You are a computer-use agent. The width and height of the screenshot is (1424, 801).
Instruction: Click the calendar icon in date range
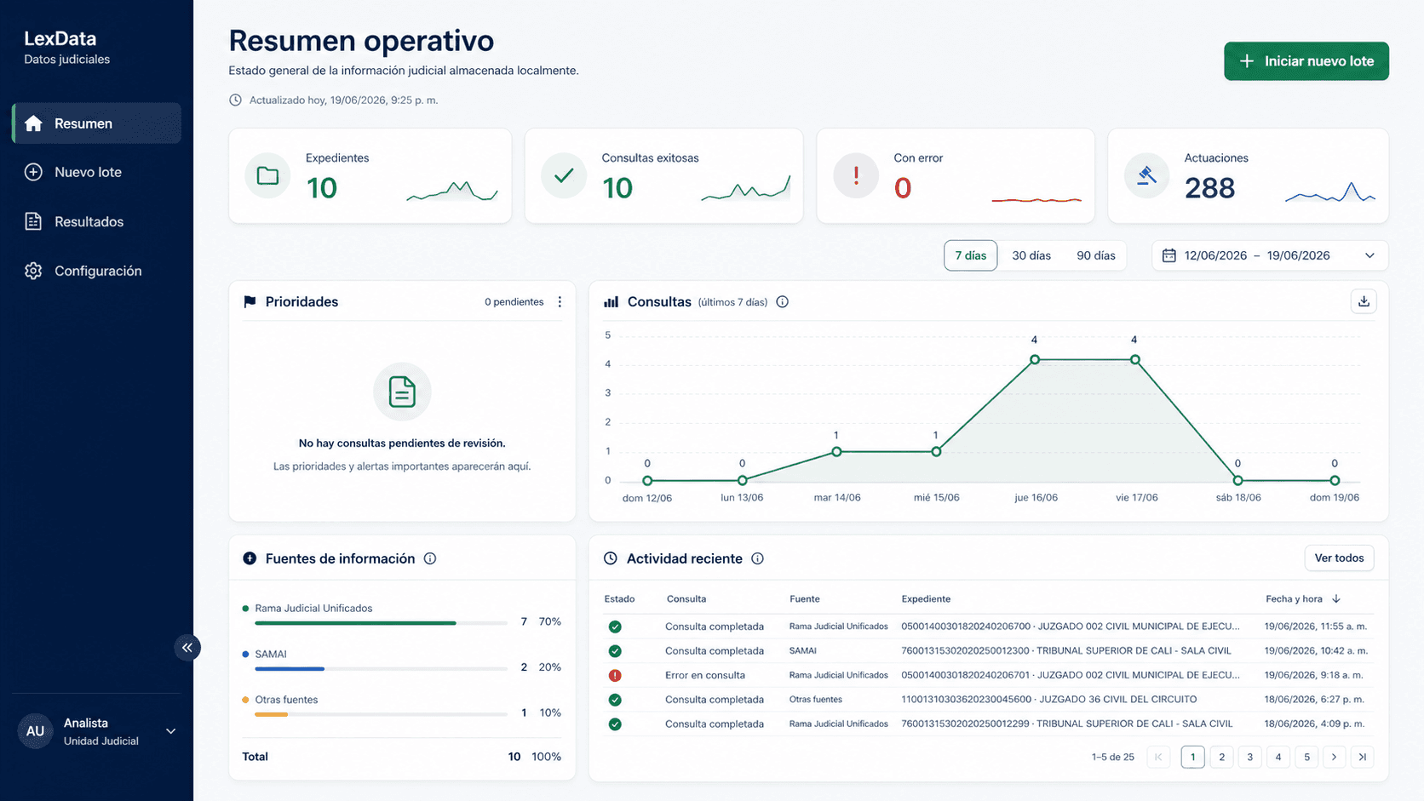[x=1169, y=255]
